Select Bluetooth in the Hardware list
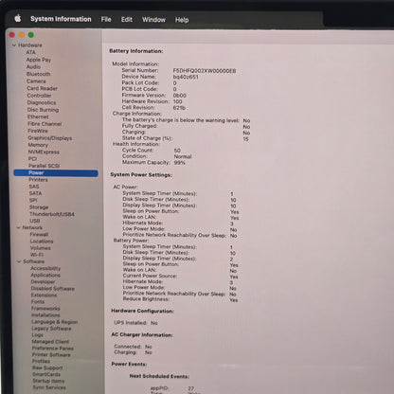 38,74
